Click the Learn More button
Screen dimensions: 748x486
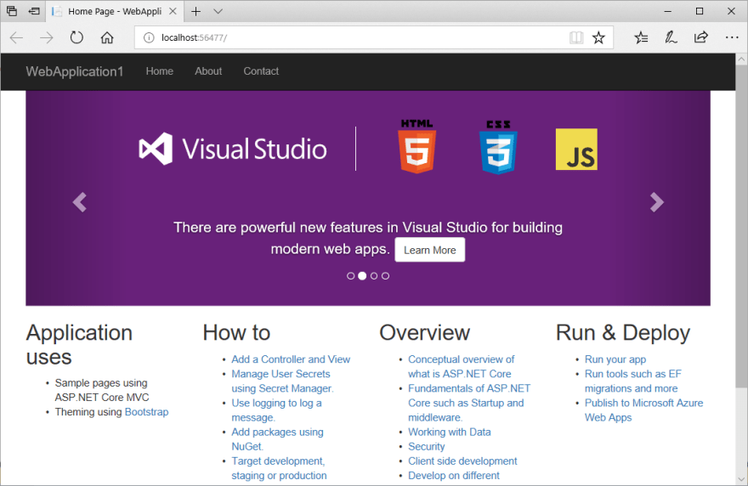430,250
